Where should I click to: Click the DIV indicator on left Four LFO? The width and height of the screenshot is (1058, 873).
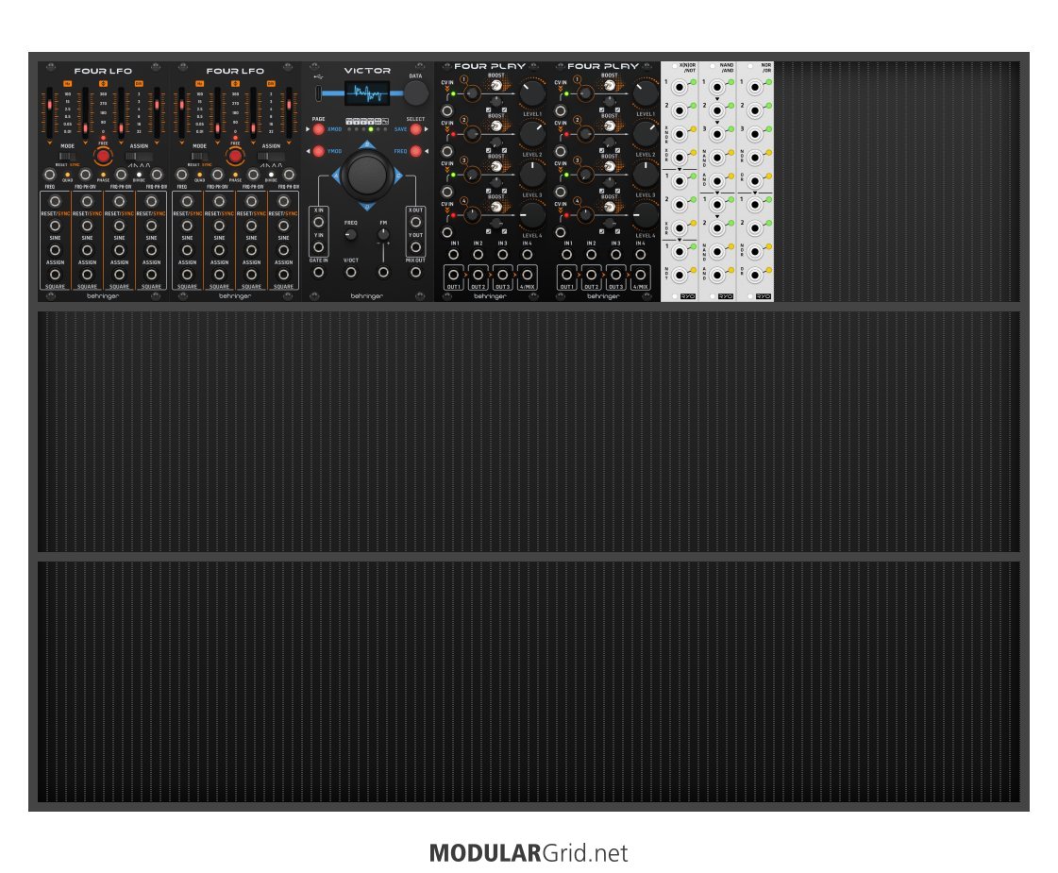click(139, 84)
